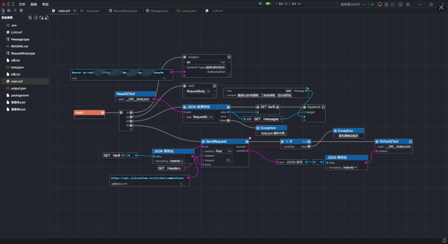Click the theme toggle sun icon

[x=408, y=4]
